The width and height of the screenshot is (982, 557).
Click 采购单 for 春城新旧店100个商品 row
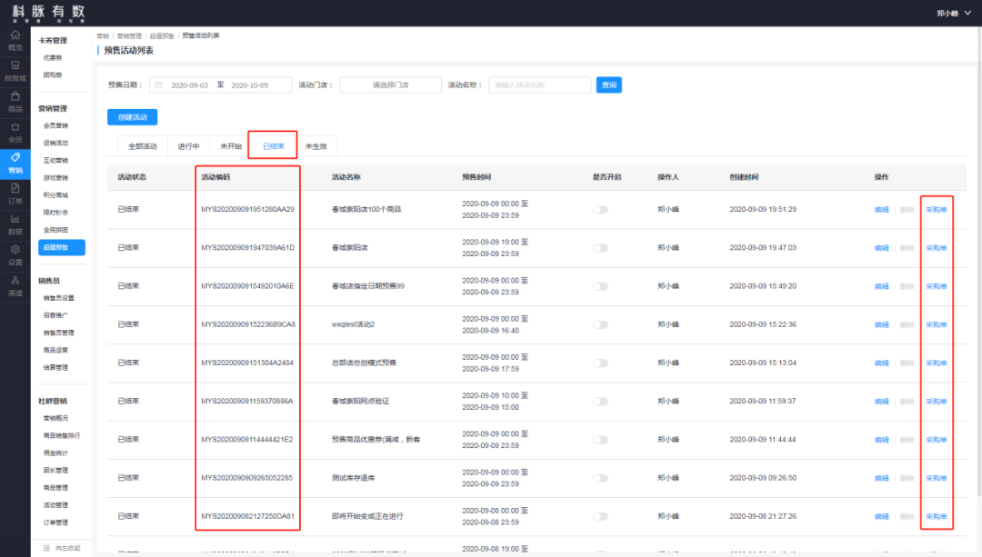point(937,210)
